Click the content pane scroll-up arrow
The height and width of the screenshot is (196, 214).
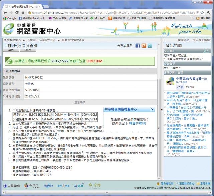coord(159,44)
